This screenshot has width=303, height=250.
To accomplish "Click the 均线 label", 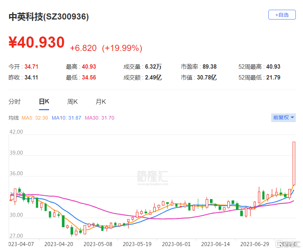I will pyautogui.click(x=14, y=118).
